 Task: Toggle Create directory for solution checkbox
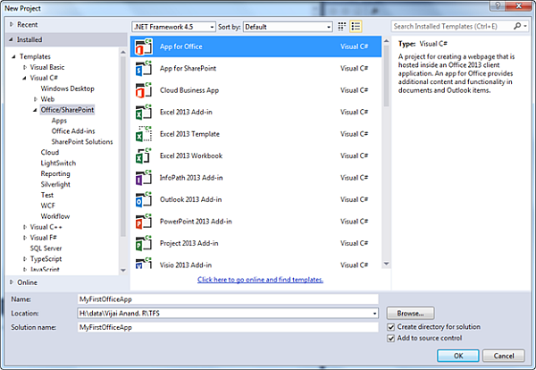coord(390,327)
